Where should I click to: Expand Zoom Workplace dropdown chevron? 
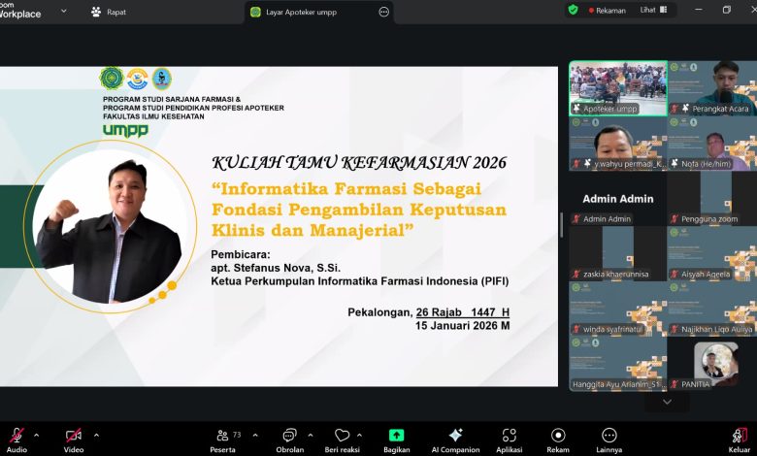tap(63, 12)
